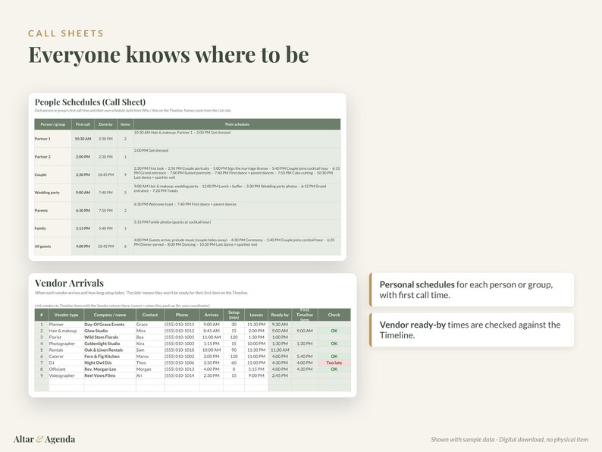Select the "Hair & makeup" vendor type cell
Image resolution: width=602 pixels, height=452 pixels.
[x=66, y=331]
